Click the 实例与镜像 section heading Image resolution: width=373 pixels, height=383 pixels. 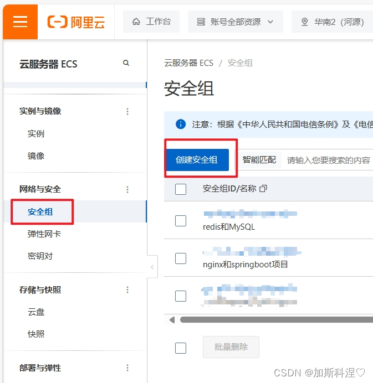coord(40,111)
